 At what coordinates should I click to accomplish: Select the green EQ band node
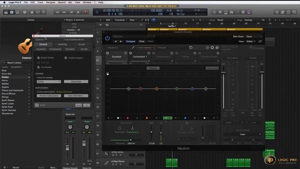tap(177, 89)
